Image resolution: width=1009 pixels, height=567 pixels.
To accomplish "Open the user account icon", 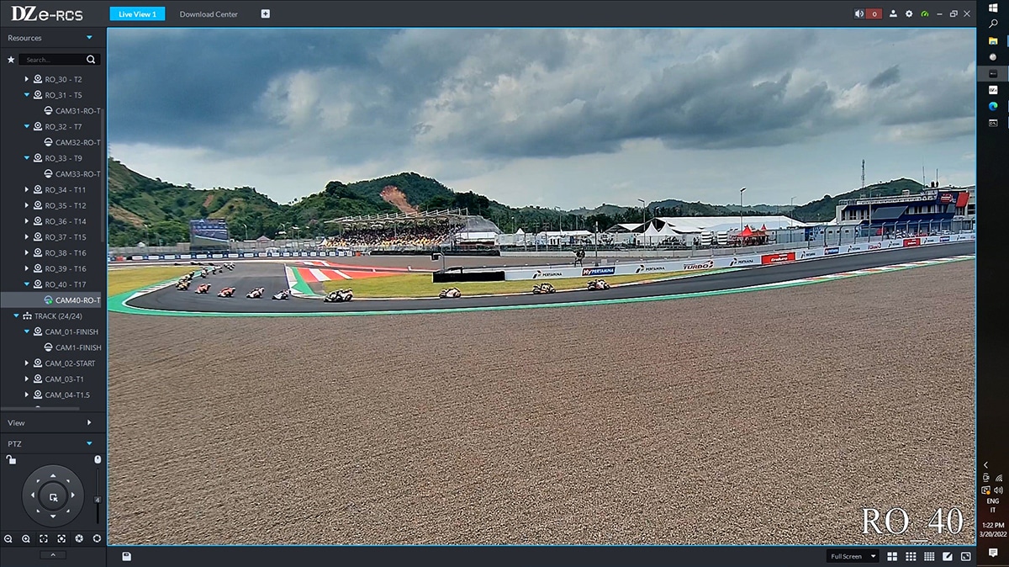I will click(x=893, y=14).
